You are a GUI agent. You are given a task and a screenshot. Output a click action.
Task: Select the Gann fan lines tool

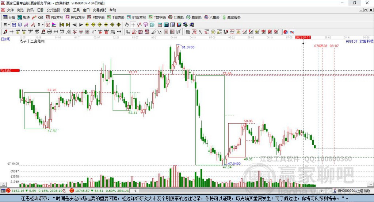point(135,32)
